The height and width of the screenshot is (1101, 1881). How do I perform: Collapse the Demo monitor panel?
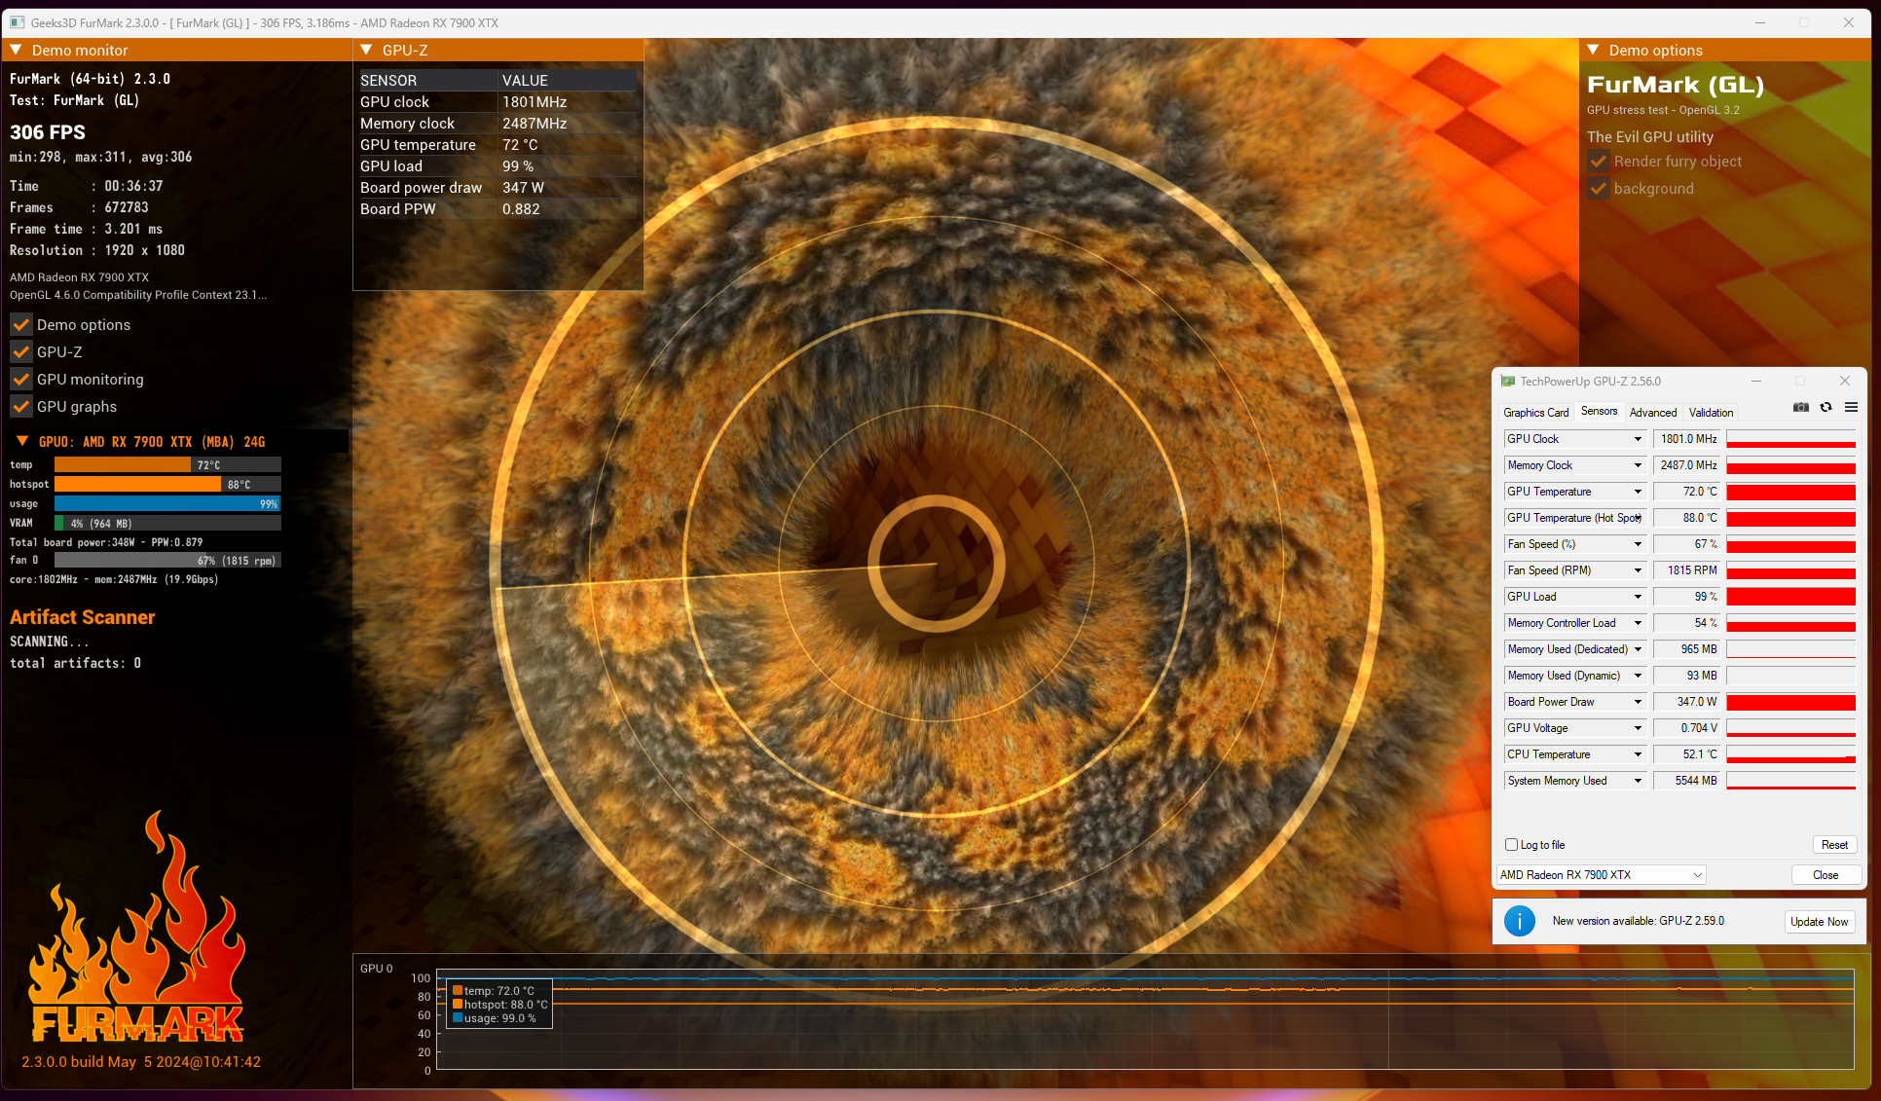[16, 50]
